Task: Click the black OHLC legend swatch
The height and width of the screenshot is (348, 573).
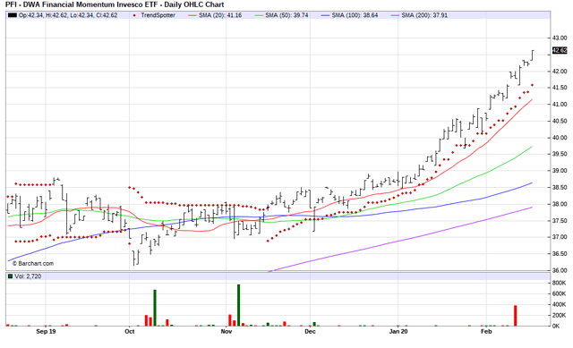Action: click(x=12, y=15)
